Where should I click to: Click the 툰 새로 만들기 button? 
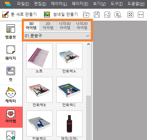point(20,15)
